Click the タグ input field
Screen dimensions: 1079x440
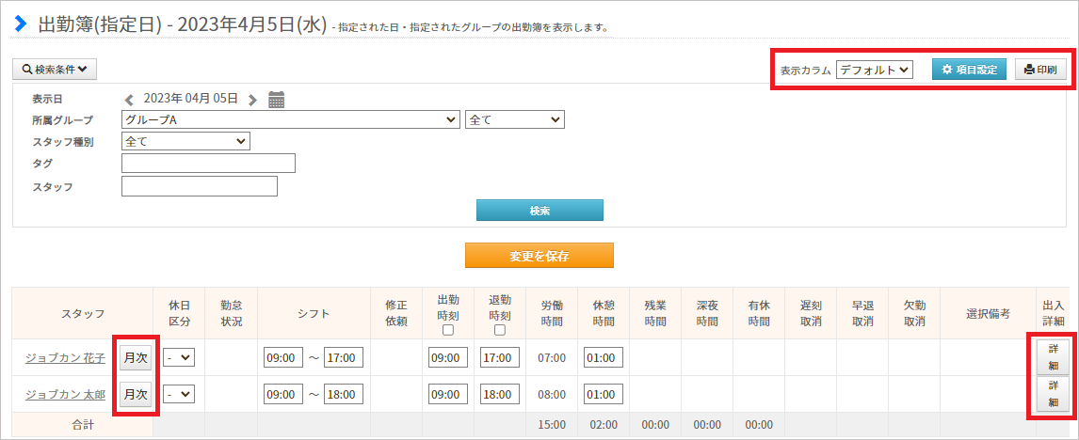208,163
